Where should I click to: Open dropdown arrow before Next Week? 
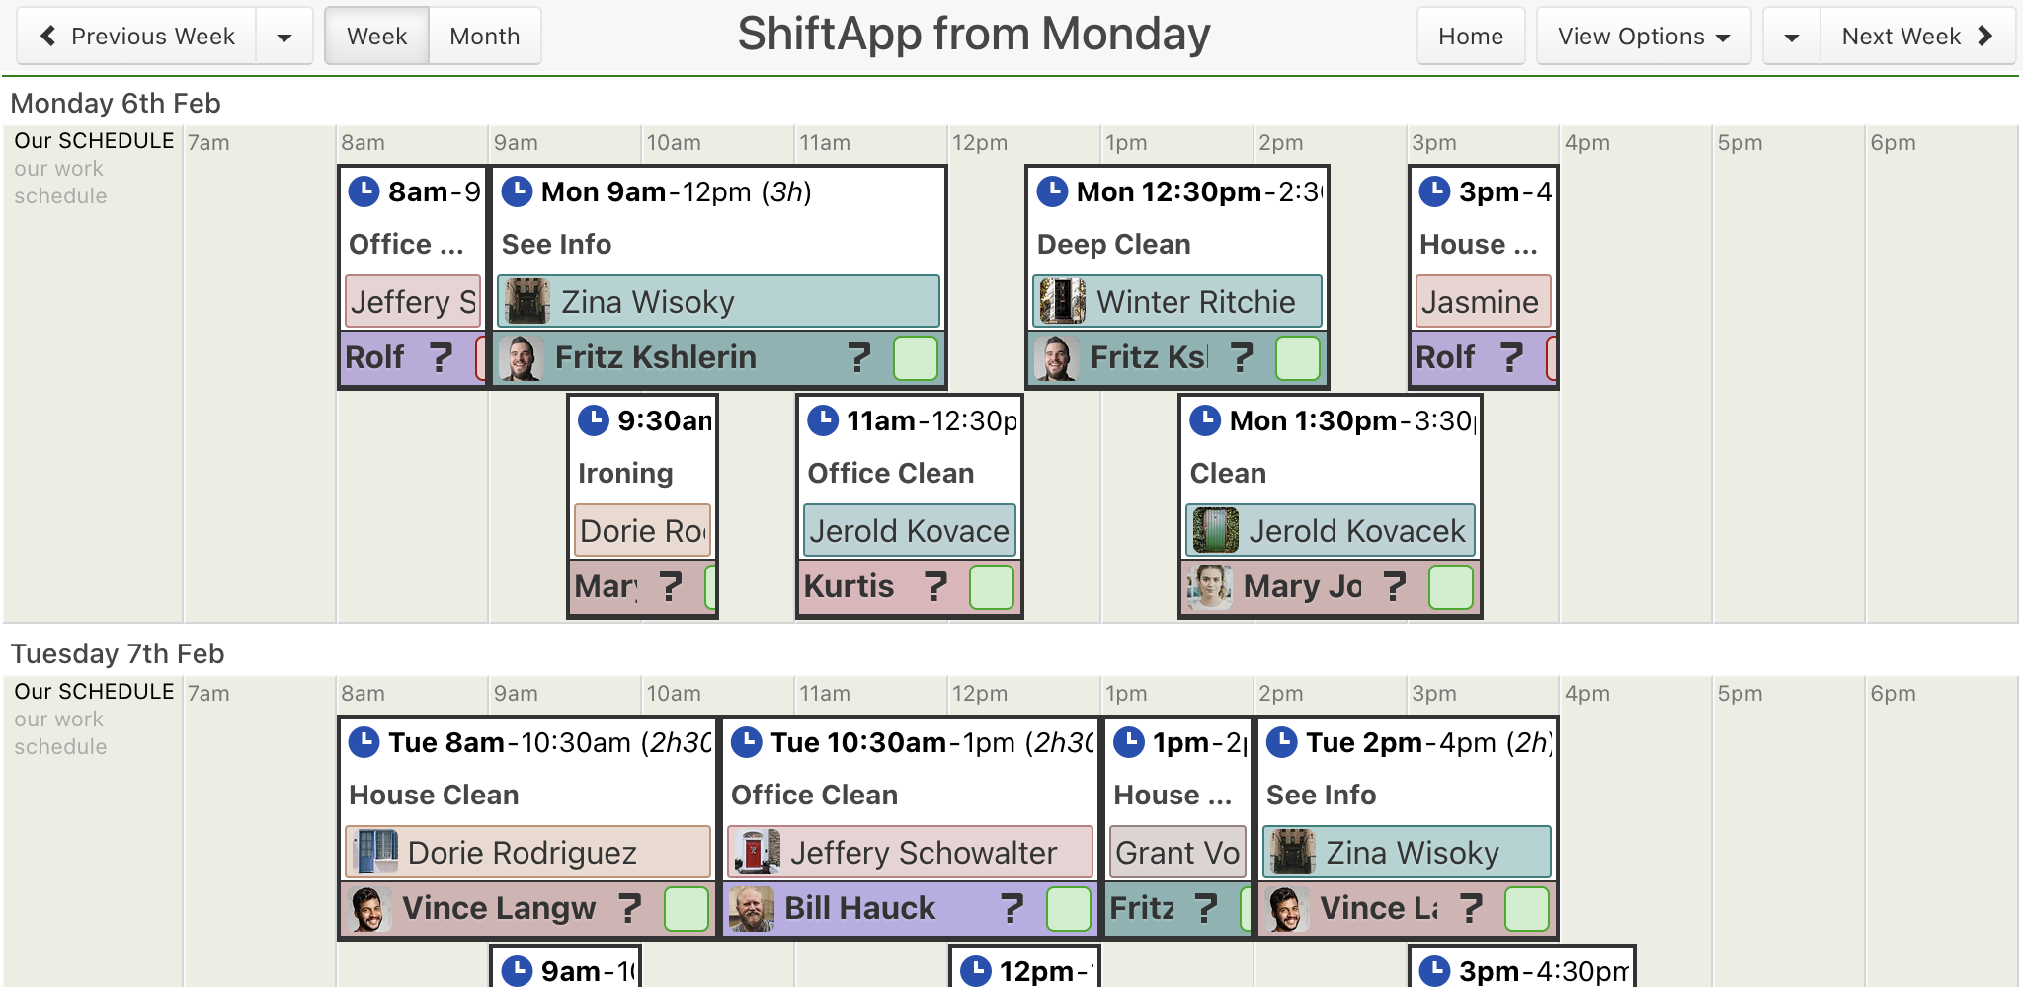1792,37
